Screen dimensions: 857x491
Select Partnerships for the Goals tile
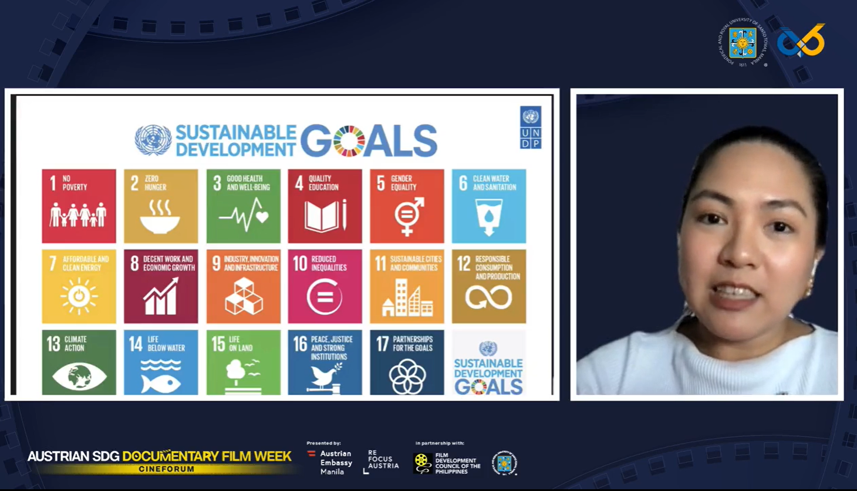(407, 363)
